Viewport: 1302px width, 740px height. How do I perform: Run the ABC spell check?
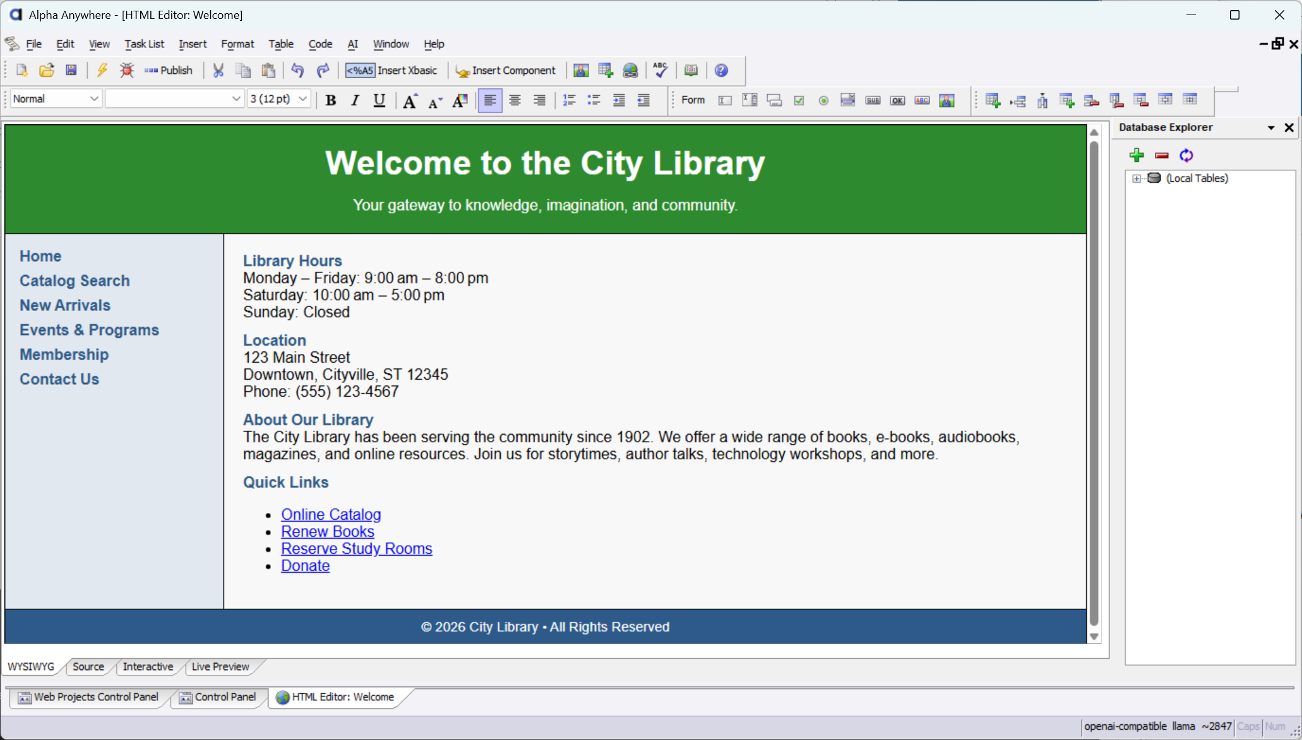(x=660, y=70)
